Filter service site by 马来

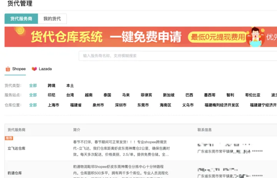126,95
